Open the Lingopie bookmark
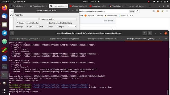Screen dimensions: 170x95 tap(89, 16)
